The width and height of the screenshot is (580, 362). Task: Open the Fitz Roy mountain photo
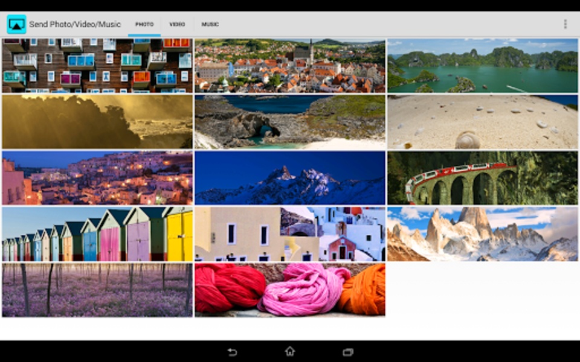pos(483,234)
